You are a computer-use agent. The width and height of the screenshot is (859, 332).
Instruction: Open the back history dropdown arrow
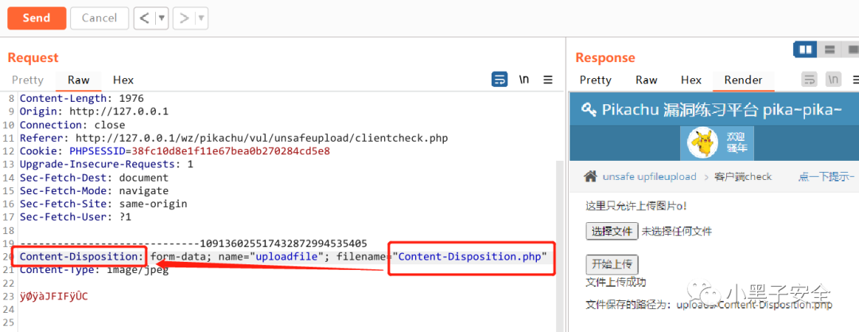[x=161, y=18]
